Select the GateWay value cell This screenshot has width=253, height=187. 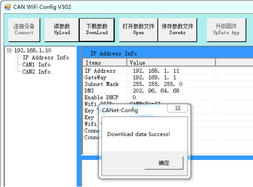(x=172, y=77)
